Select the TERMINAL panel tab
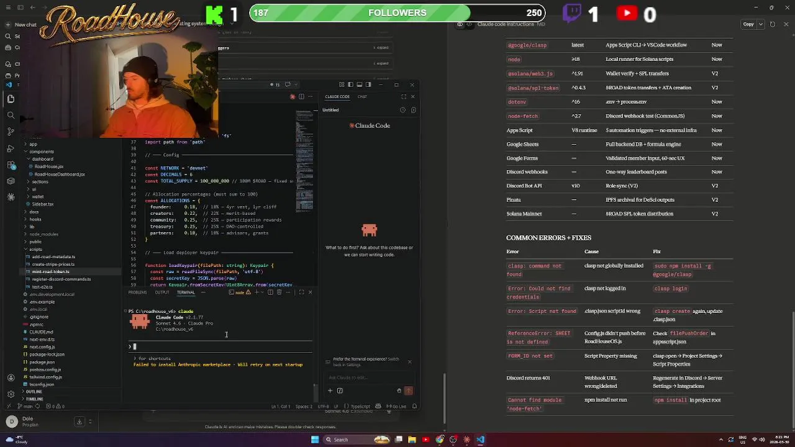795x447 pixels. click(186, 292)
